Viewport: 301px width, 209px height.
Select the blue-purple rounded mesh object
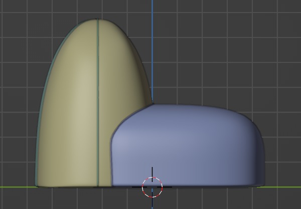click(188, 145)
